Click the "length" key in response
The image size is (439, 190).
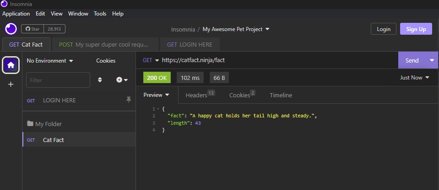pyautogui.click(x=179, y=123)
